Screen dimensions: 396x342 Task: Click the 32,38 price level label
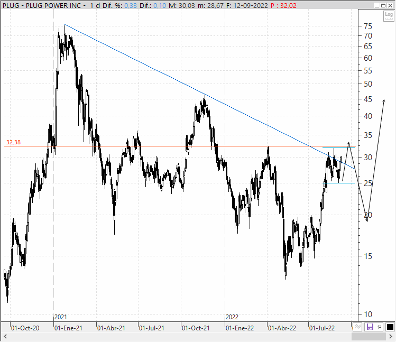(x=13, y=143)
